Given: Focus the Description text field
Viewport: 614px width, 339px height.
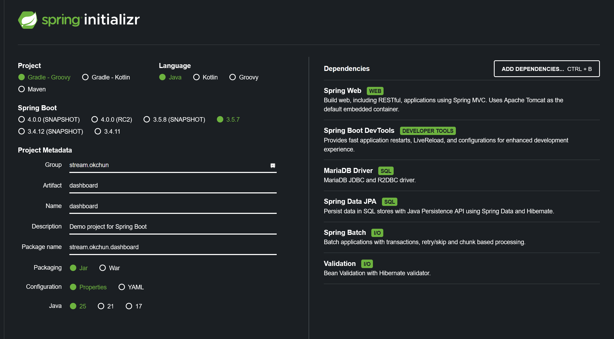Looking at the screenshot, I should click(x=173, y=227).
